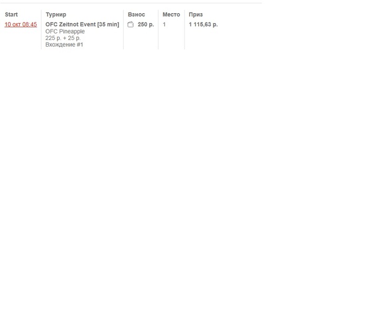Click the divider between Взнос and Место
The image size is (367, 313).
158,29
